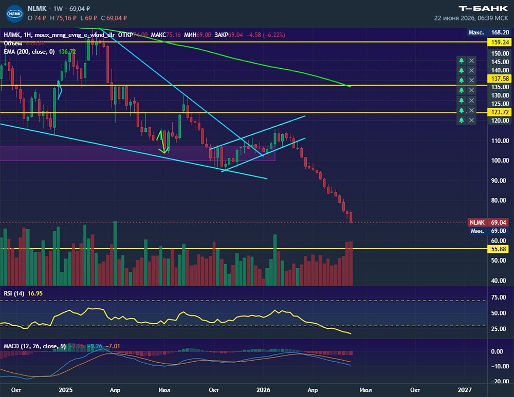Click the round NLMK company logo
The width and height of the screenshot is (514, 397).
(14, 14)
